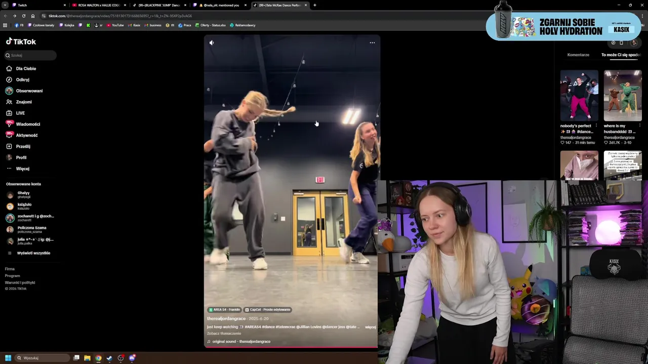Switch to Komentarze tab

(578, 55)
